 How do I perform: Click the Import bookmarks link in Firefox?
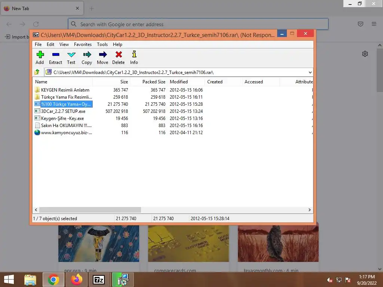click(17, 37)
